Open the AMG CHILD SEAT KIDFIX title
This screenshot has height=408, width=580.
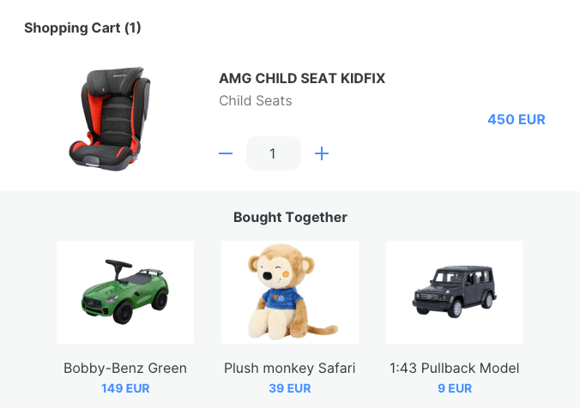(x=302, y=79)
